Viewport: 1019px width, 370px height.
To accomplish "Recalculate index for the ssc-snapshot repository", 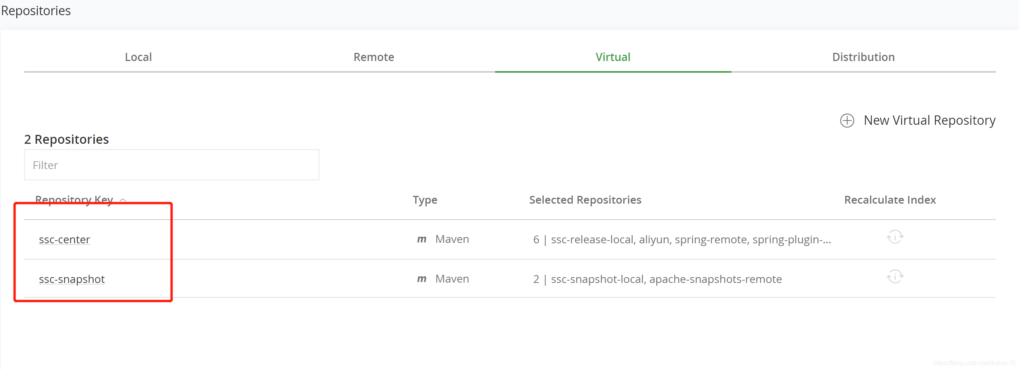I will [894, 277].
